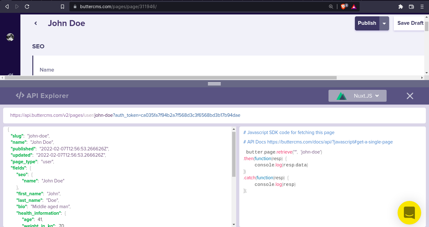
Task: Click the "fields" key in JSON
Action: 19,168
